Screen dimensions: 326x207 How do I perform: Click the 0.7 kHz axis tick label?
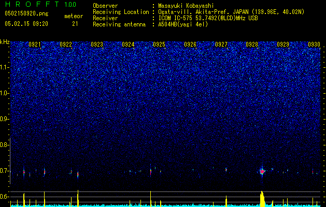click(5, 171)
